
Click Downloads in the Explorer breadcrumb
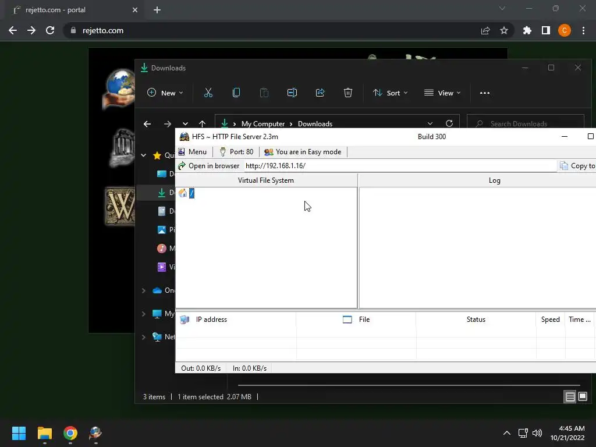(315, 124)
